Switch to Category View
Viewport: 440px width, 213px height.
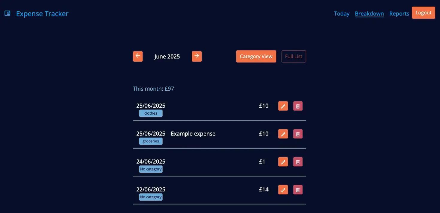point(256,56)
